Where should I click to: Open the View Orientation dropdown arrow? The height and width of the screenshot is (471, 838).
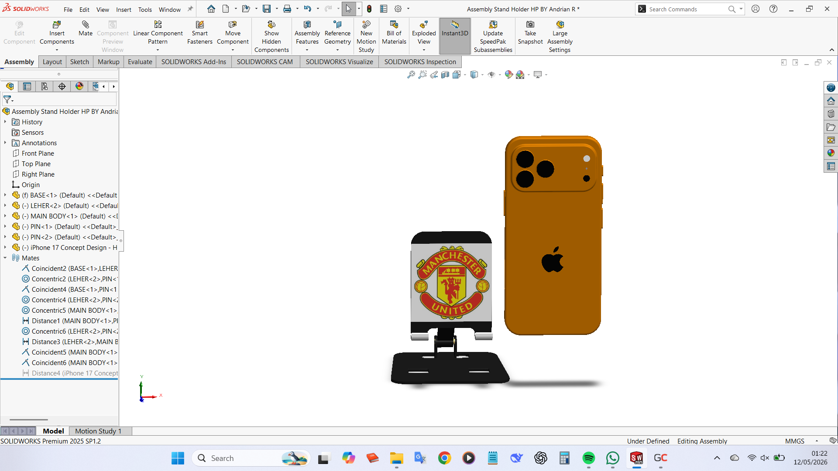click(x=465, y=75)
